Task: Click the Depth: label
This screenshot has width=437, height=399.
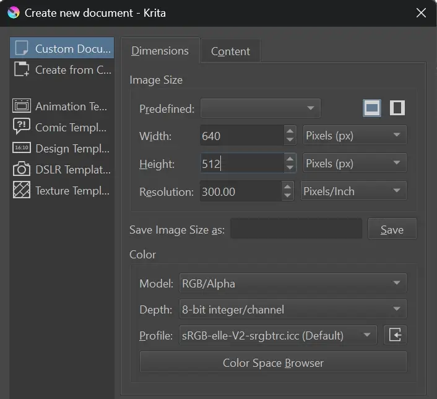Action: (156, 310)
